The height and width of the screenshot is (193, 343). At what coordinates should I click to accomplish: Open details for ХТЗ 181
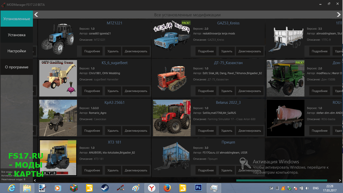(92, 170)
